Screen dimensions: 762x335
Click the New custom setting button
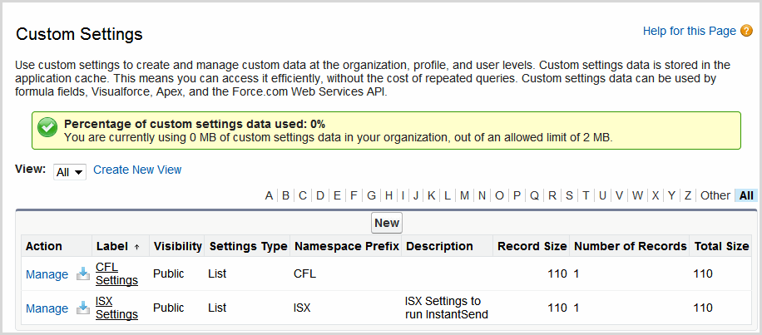(x=386, y=223)
